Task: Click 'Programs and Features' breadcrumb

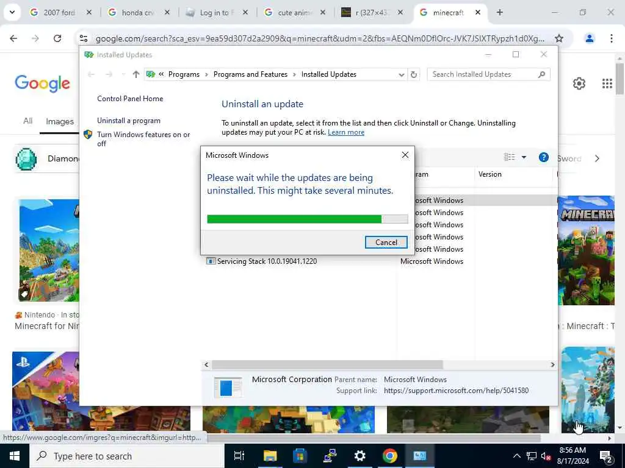Action: tap(250, 74)
